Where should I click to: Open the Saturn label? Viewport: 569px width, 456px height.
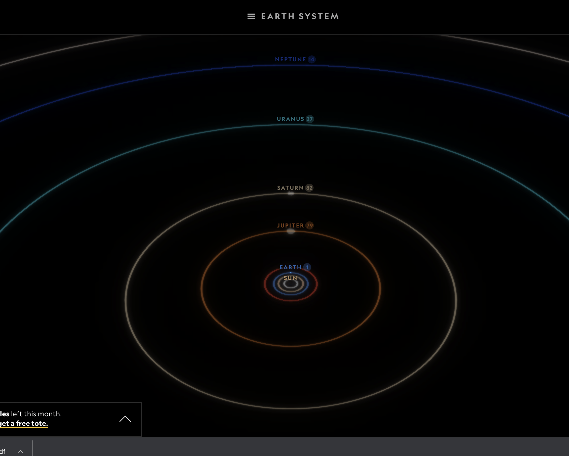(x=290, y=188)
